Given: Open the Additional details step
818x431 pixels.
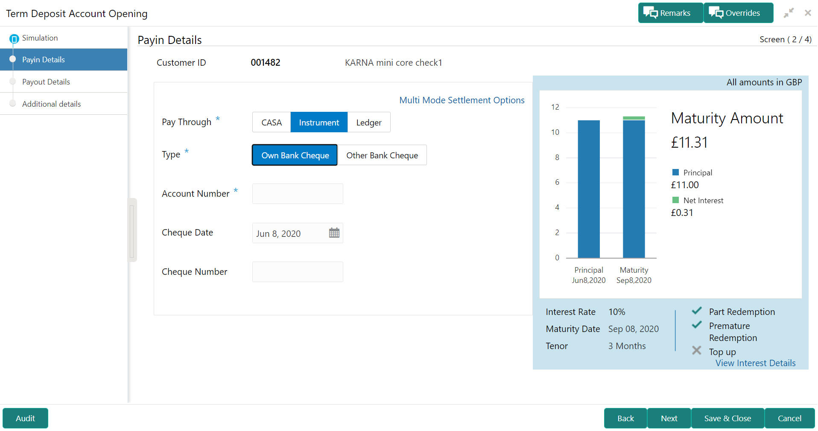Looking at the screenshot, I should (64, 104).
